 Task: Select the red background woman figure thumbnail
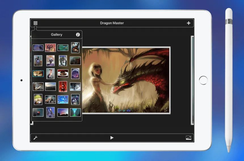(x=63, y=86)
